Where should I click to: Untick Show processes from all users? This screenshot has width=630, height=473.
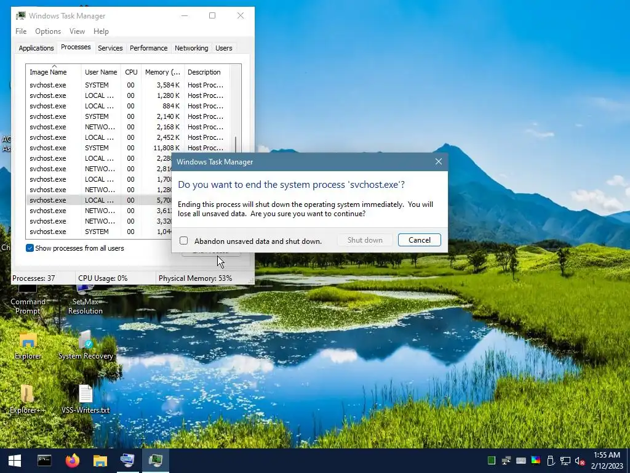pos(30,248)
